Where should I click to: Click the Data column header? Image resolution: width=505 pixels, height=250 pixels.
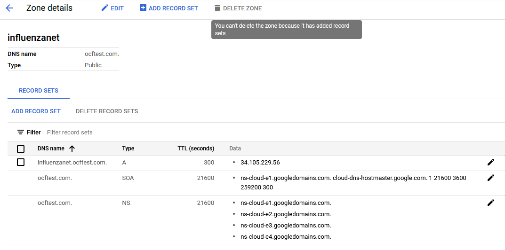pyautogui.click(x=235, y=148)
